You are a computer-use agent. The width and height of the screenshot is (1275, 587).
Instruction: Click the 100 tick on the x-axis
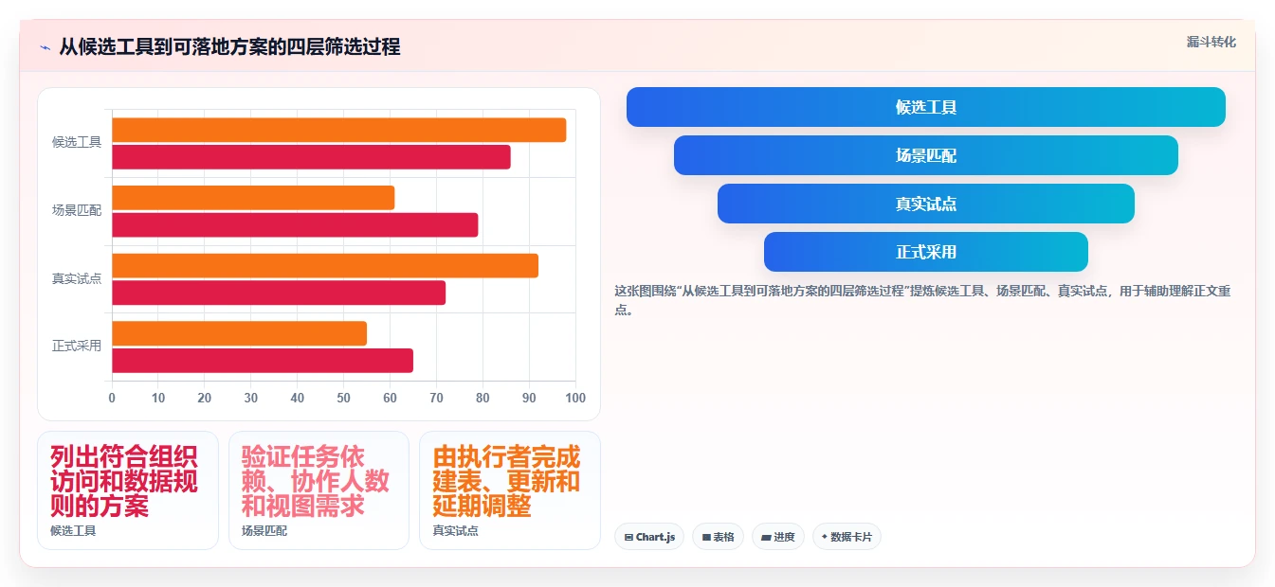[575, 398]
